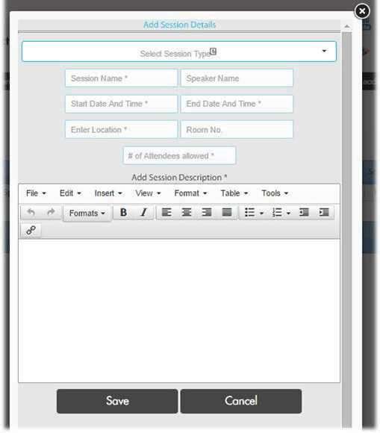Open the Table menu
Screen dimensions: 380x433
point(234,193)
